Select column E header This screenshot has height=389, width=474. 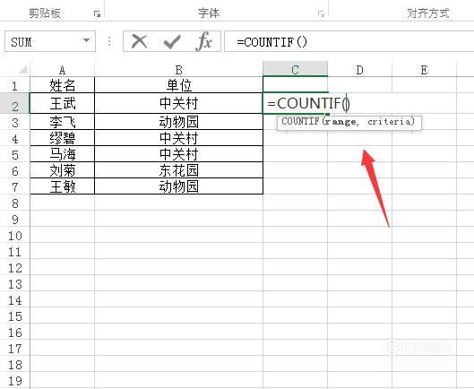(424, 70)
